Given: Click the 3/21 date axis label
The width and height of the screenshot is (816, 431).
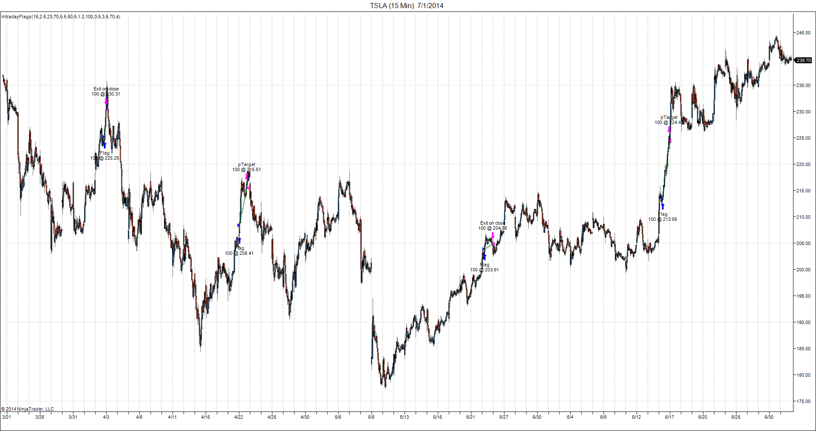Looking at the screenshot, I should tap(6, 417).
